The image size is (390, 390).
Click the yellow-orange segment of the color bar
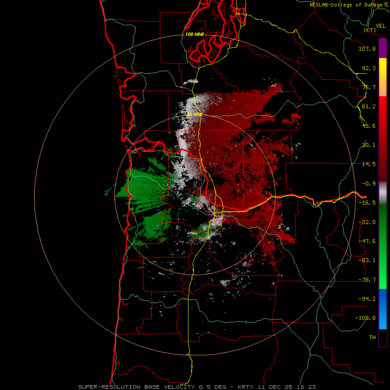tap(383, 77)
